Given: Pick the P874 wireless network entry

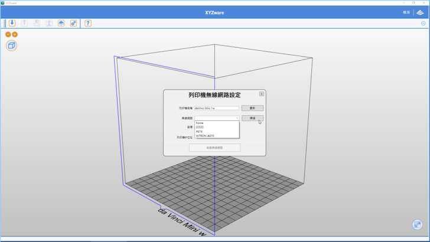Looking at the screenshot, I should pyautogui.click(x=200, y=132).
